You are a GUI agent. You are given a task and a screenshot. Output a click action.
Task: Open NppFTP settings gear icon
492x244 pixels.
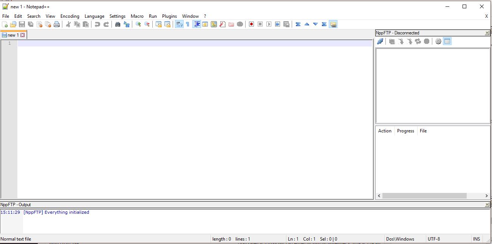click(438, 41)
